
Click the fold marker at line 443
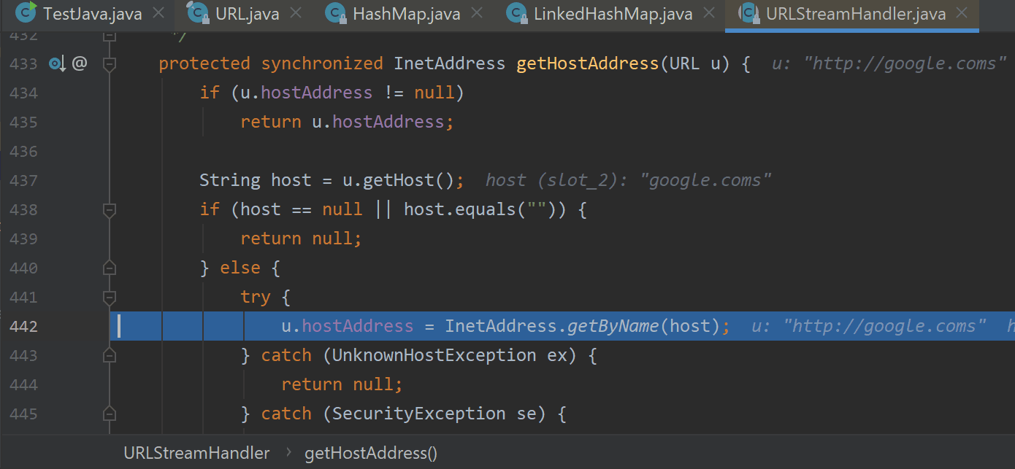[x=110, y=356]
